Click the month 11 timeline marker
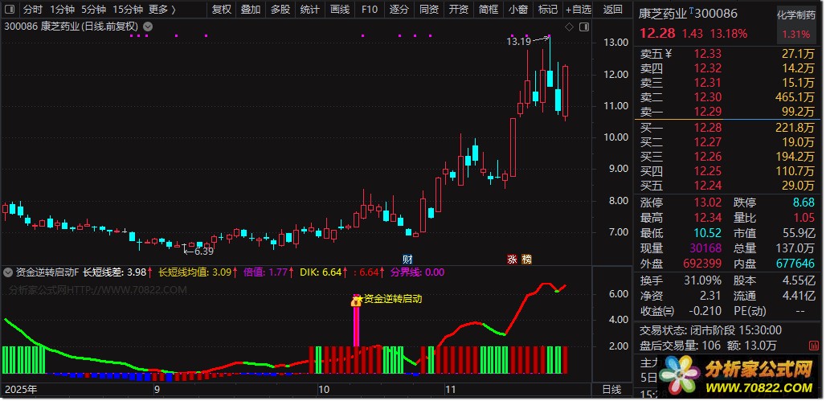Image resolution: width=826 pixels, height=401 pixels. tap(449, 390)
